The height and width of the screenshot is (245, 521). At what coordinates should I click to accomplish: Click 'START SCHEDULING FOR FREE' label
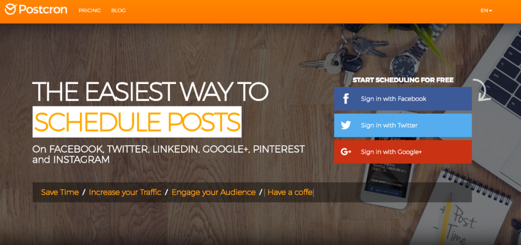(403, 80)
